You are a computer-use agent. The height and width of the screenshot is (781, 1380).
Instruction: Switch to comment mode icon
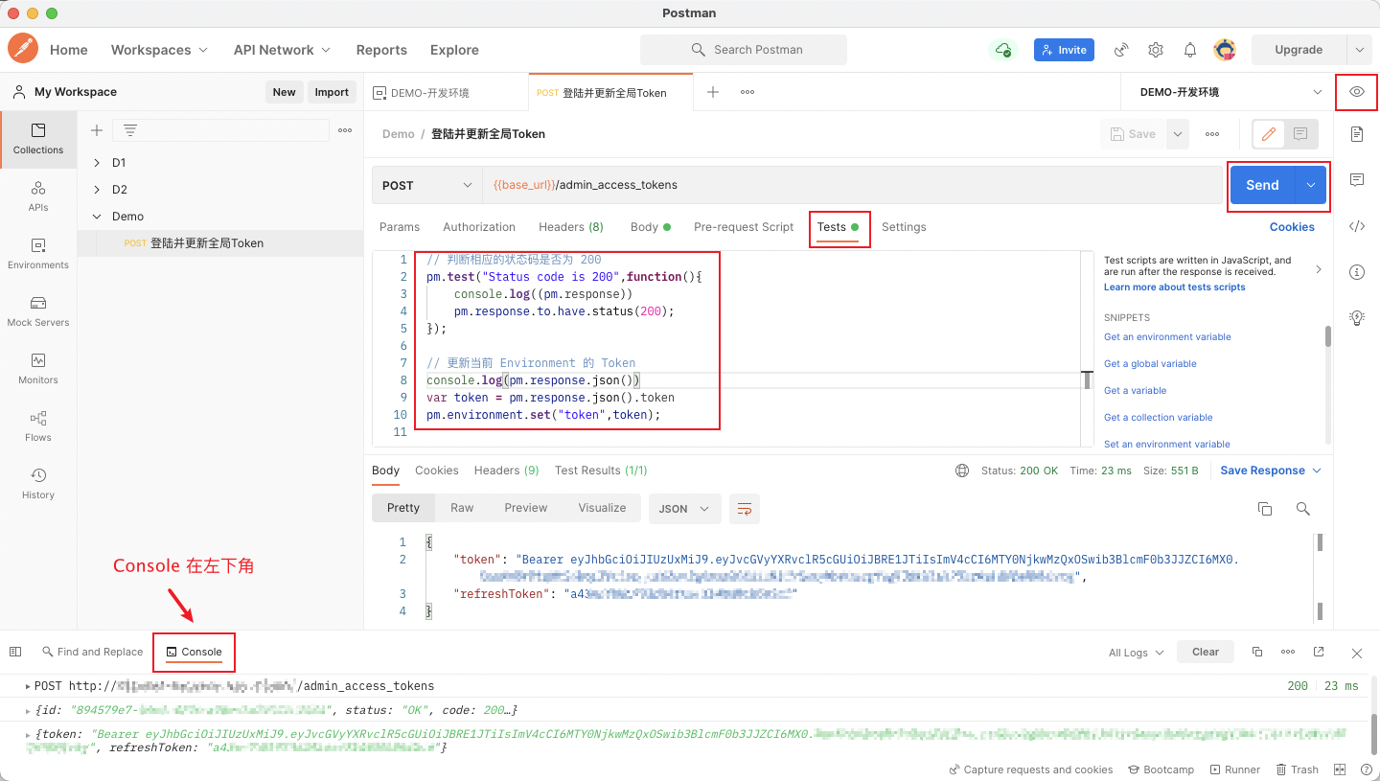point(1300,134)
